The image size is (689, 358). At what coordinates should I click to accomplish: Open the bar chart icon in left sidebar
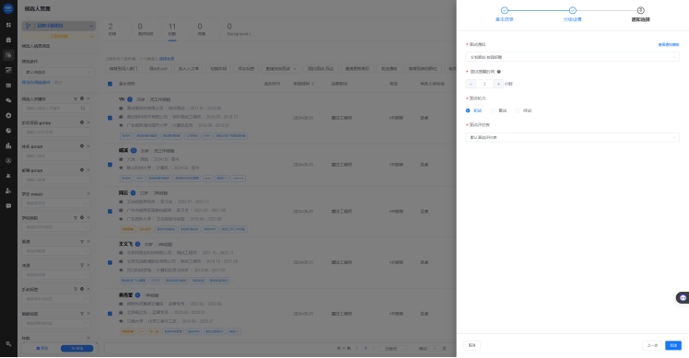[x=8, y=145]
